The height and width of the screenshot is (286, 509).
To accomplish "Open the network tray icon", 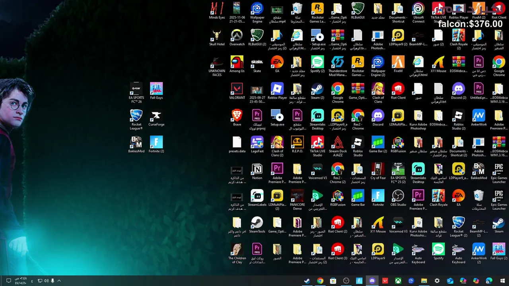I will tap(40, 281).
